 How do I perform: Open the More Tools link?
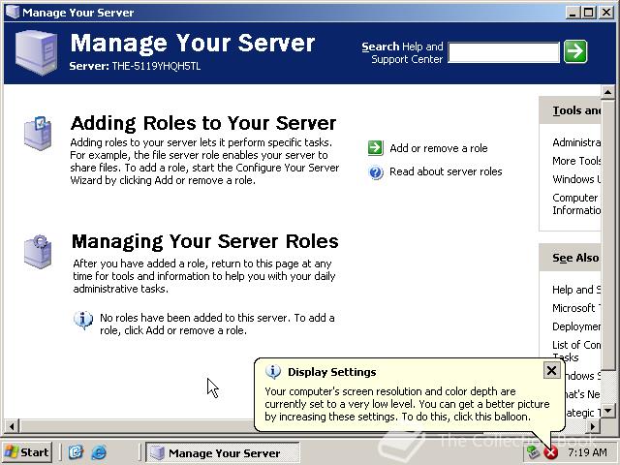(576, 161)
